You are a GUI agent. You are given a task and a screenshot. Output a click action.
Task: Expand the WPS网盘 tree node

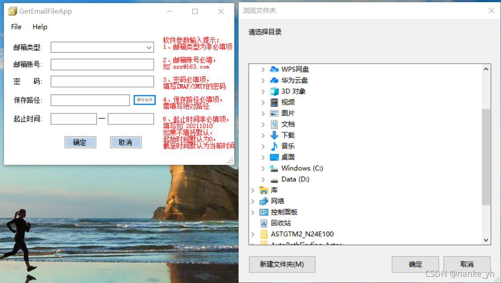click(x=263, y=69)
